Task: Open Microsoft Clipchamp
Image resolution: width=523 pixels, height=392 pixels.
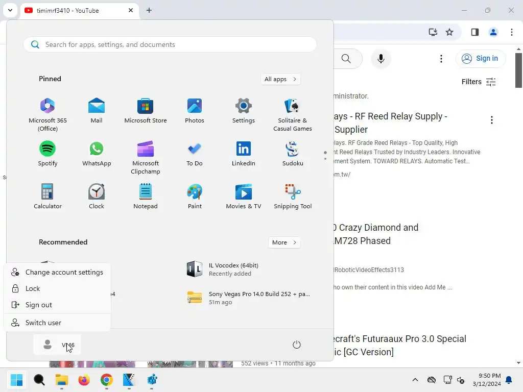Action: pos(146,157)
